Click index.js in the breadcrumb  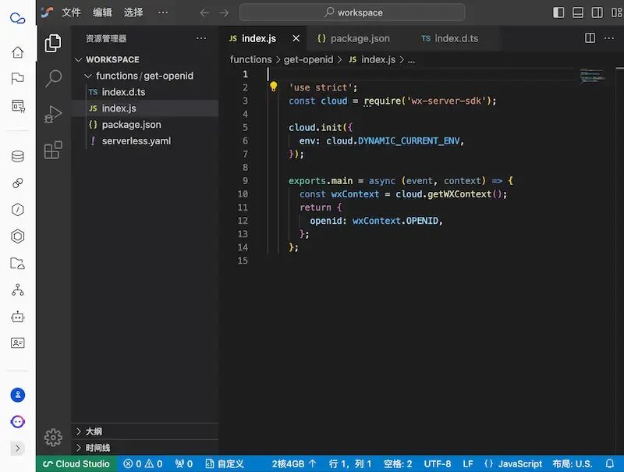click(373, 60)
